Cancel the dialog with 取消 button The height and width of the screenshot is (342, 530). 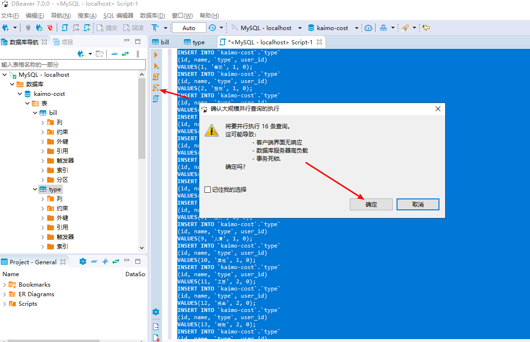click(418, 204)
